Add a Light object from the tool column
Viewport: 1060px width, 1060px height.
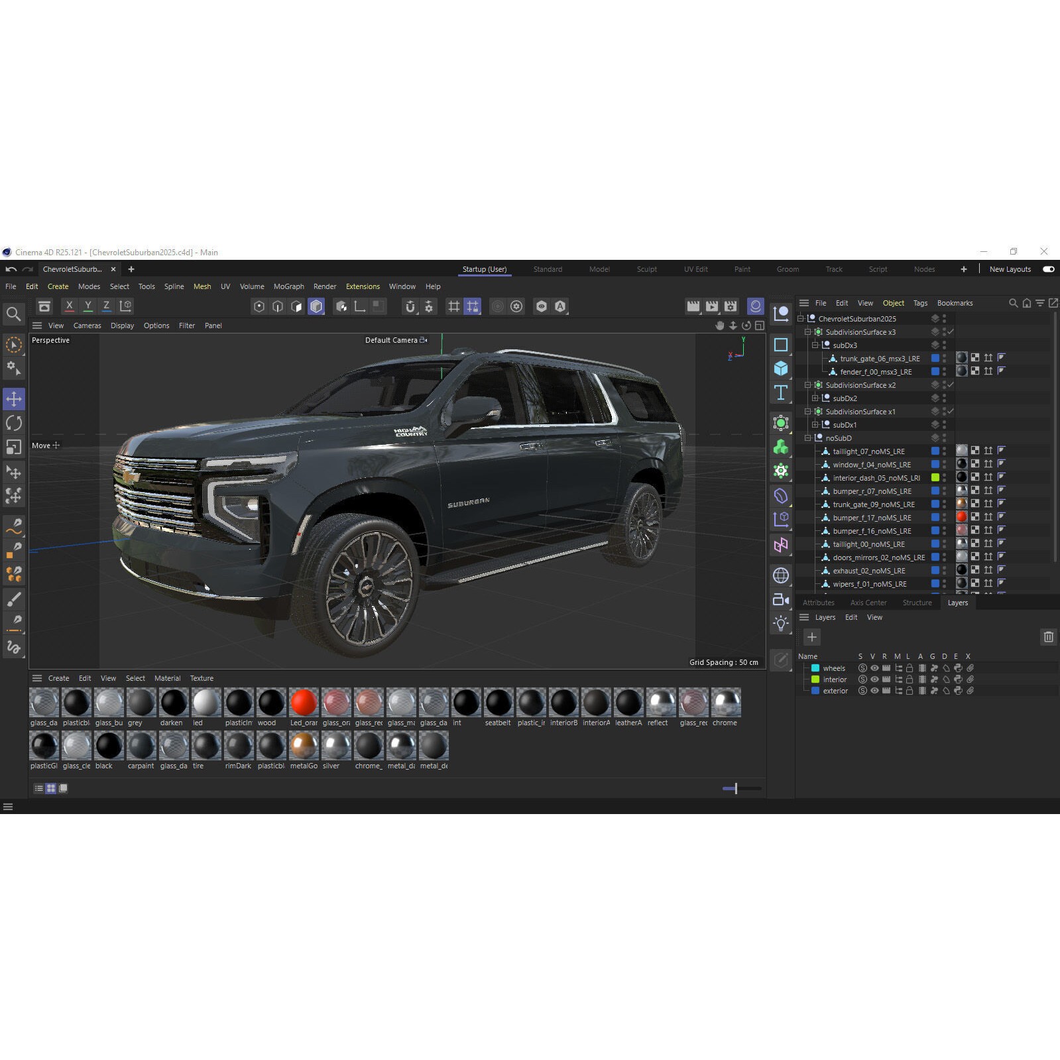click(781, 624)
